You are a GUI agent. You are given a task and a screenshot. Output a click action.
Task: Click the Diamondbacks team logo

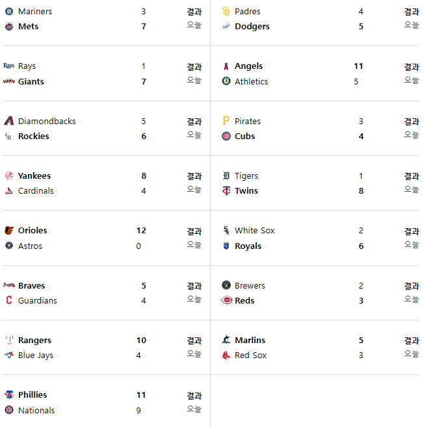point(9,121)
